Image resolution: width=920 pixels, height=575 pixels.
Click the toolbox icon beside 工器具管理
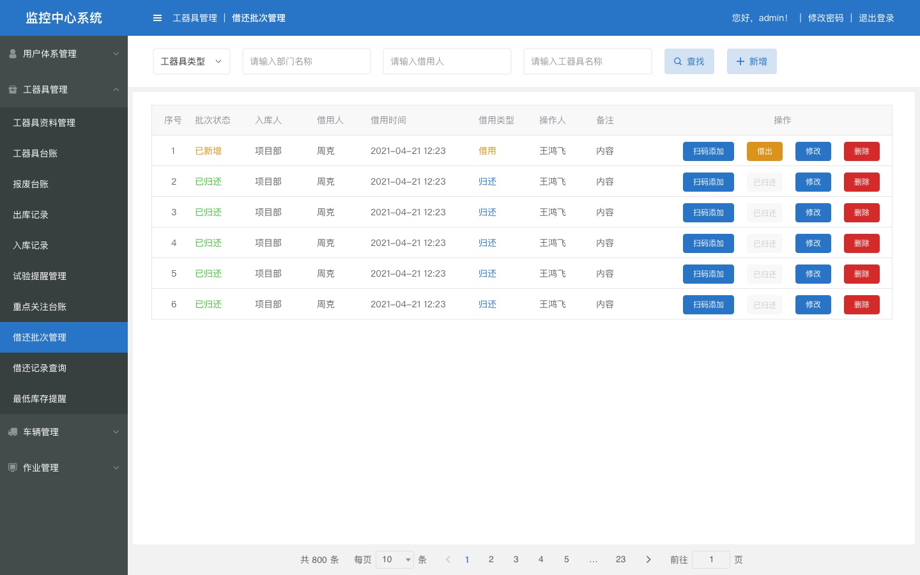click(x=13, y=89)
